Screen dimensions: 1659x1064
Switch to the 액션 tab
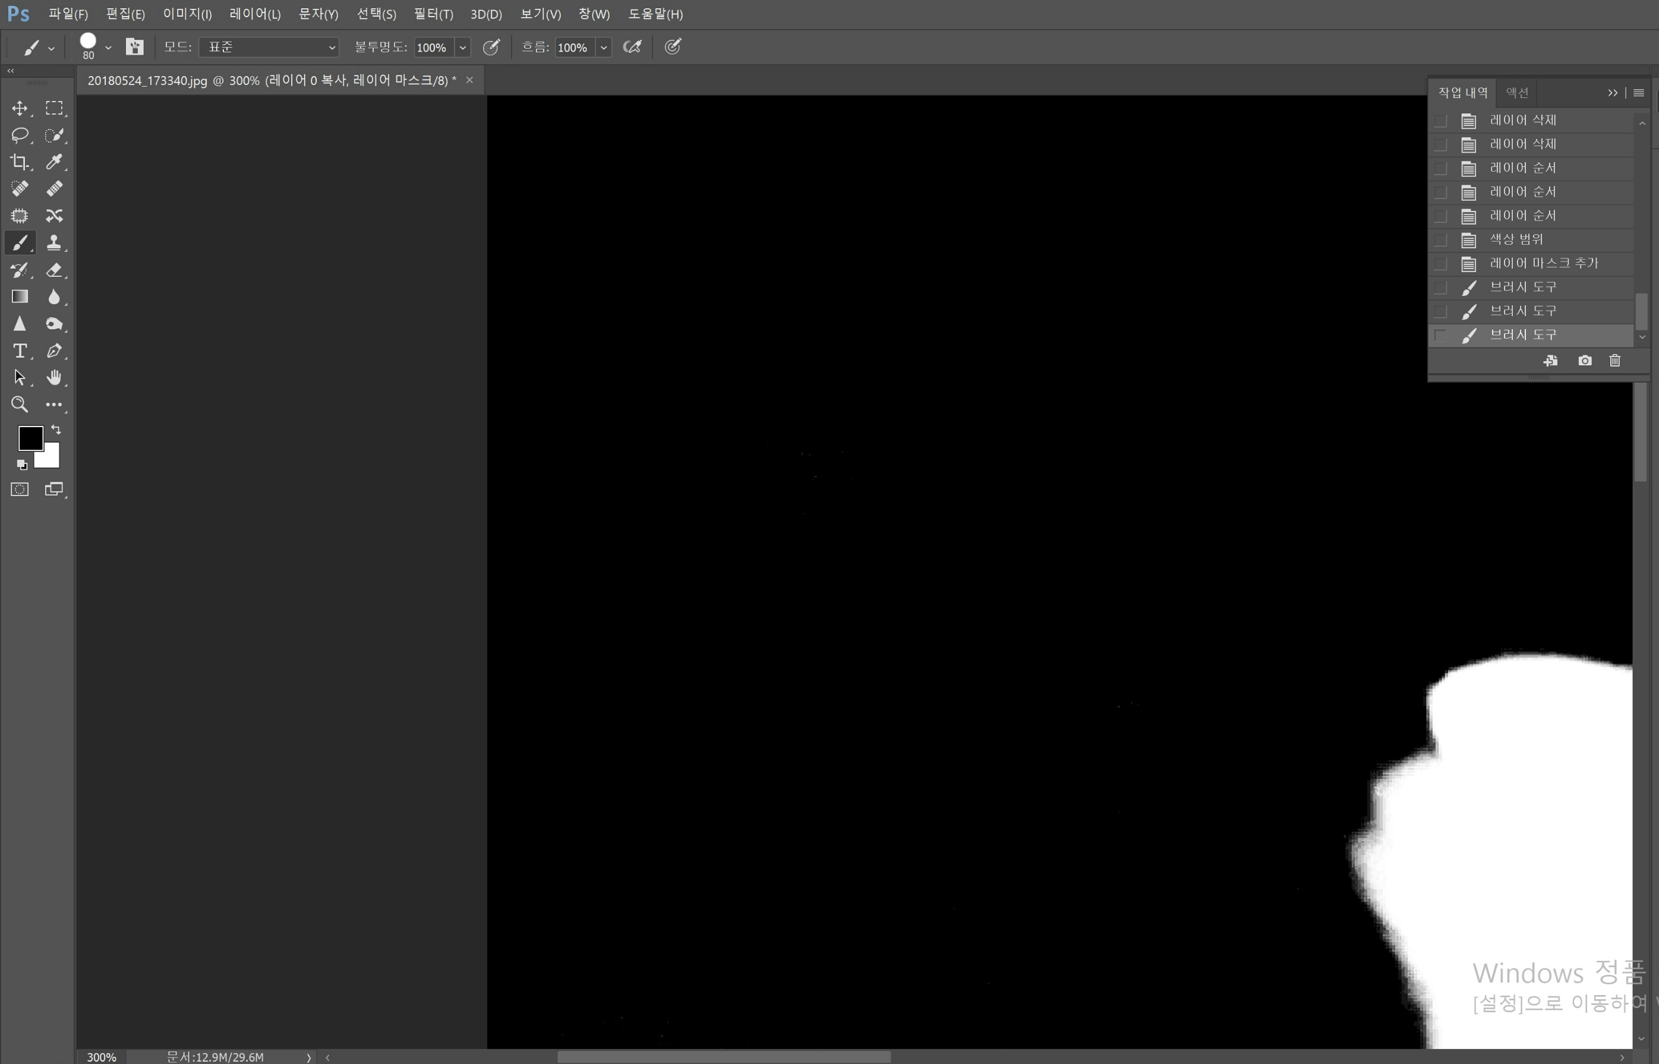pyautogui.click(x=1518, y=93)
